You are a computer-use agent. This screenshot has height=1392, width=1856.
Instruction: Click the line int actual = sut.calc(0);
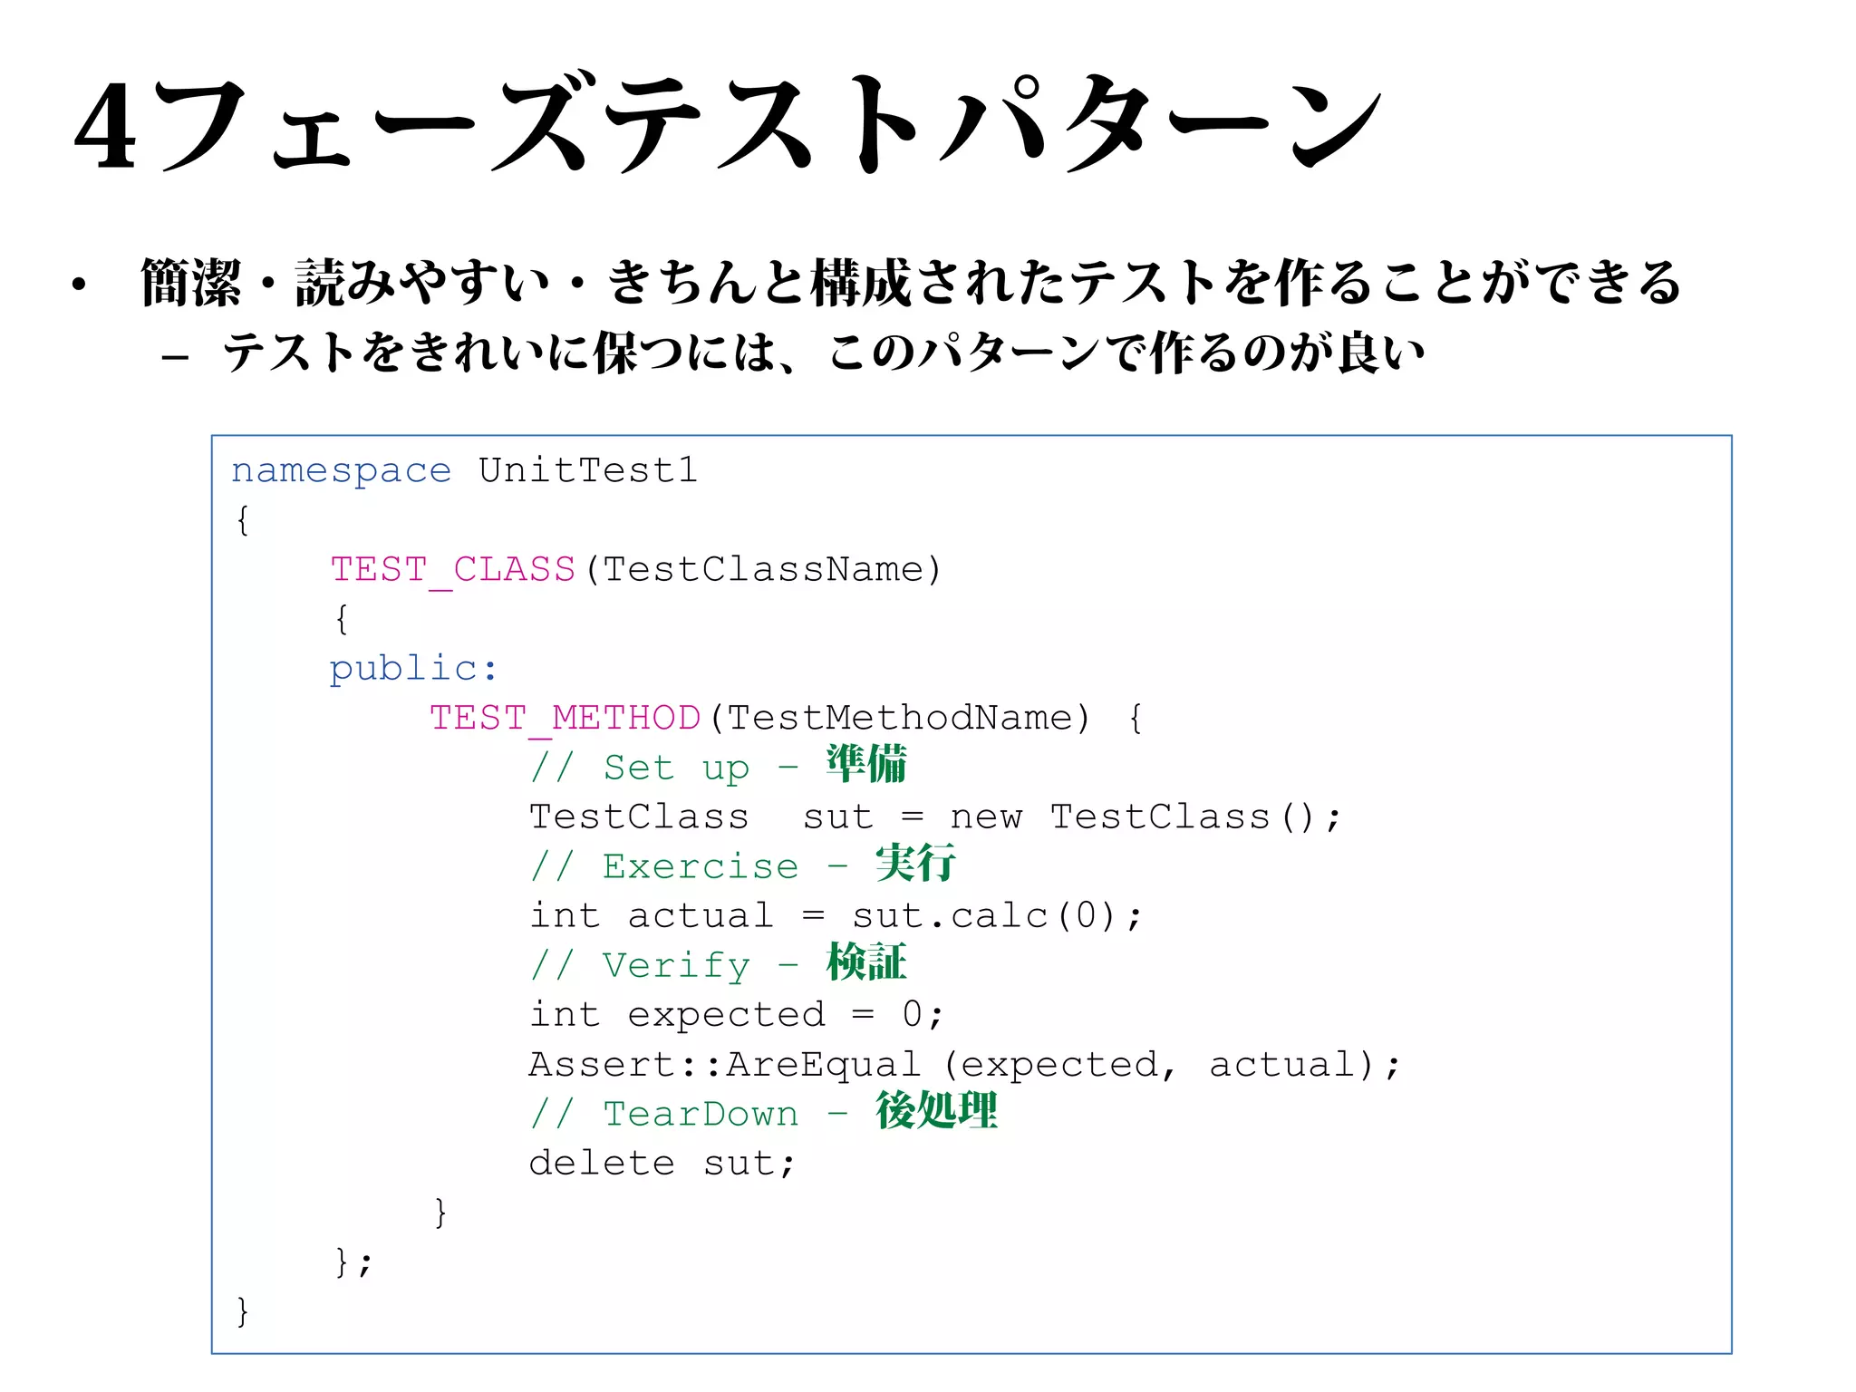(836, 916)
